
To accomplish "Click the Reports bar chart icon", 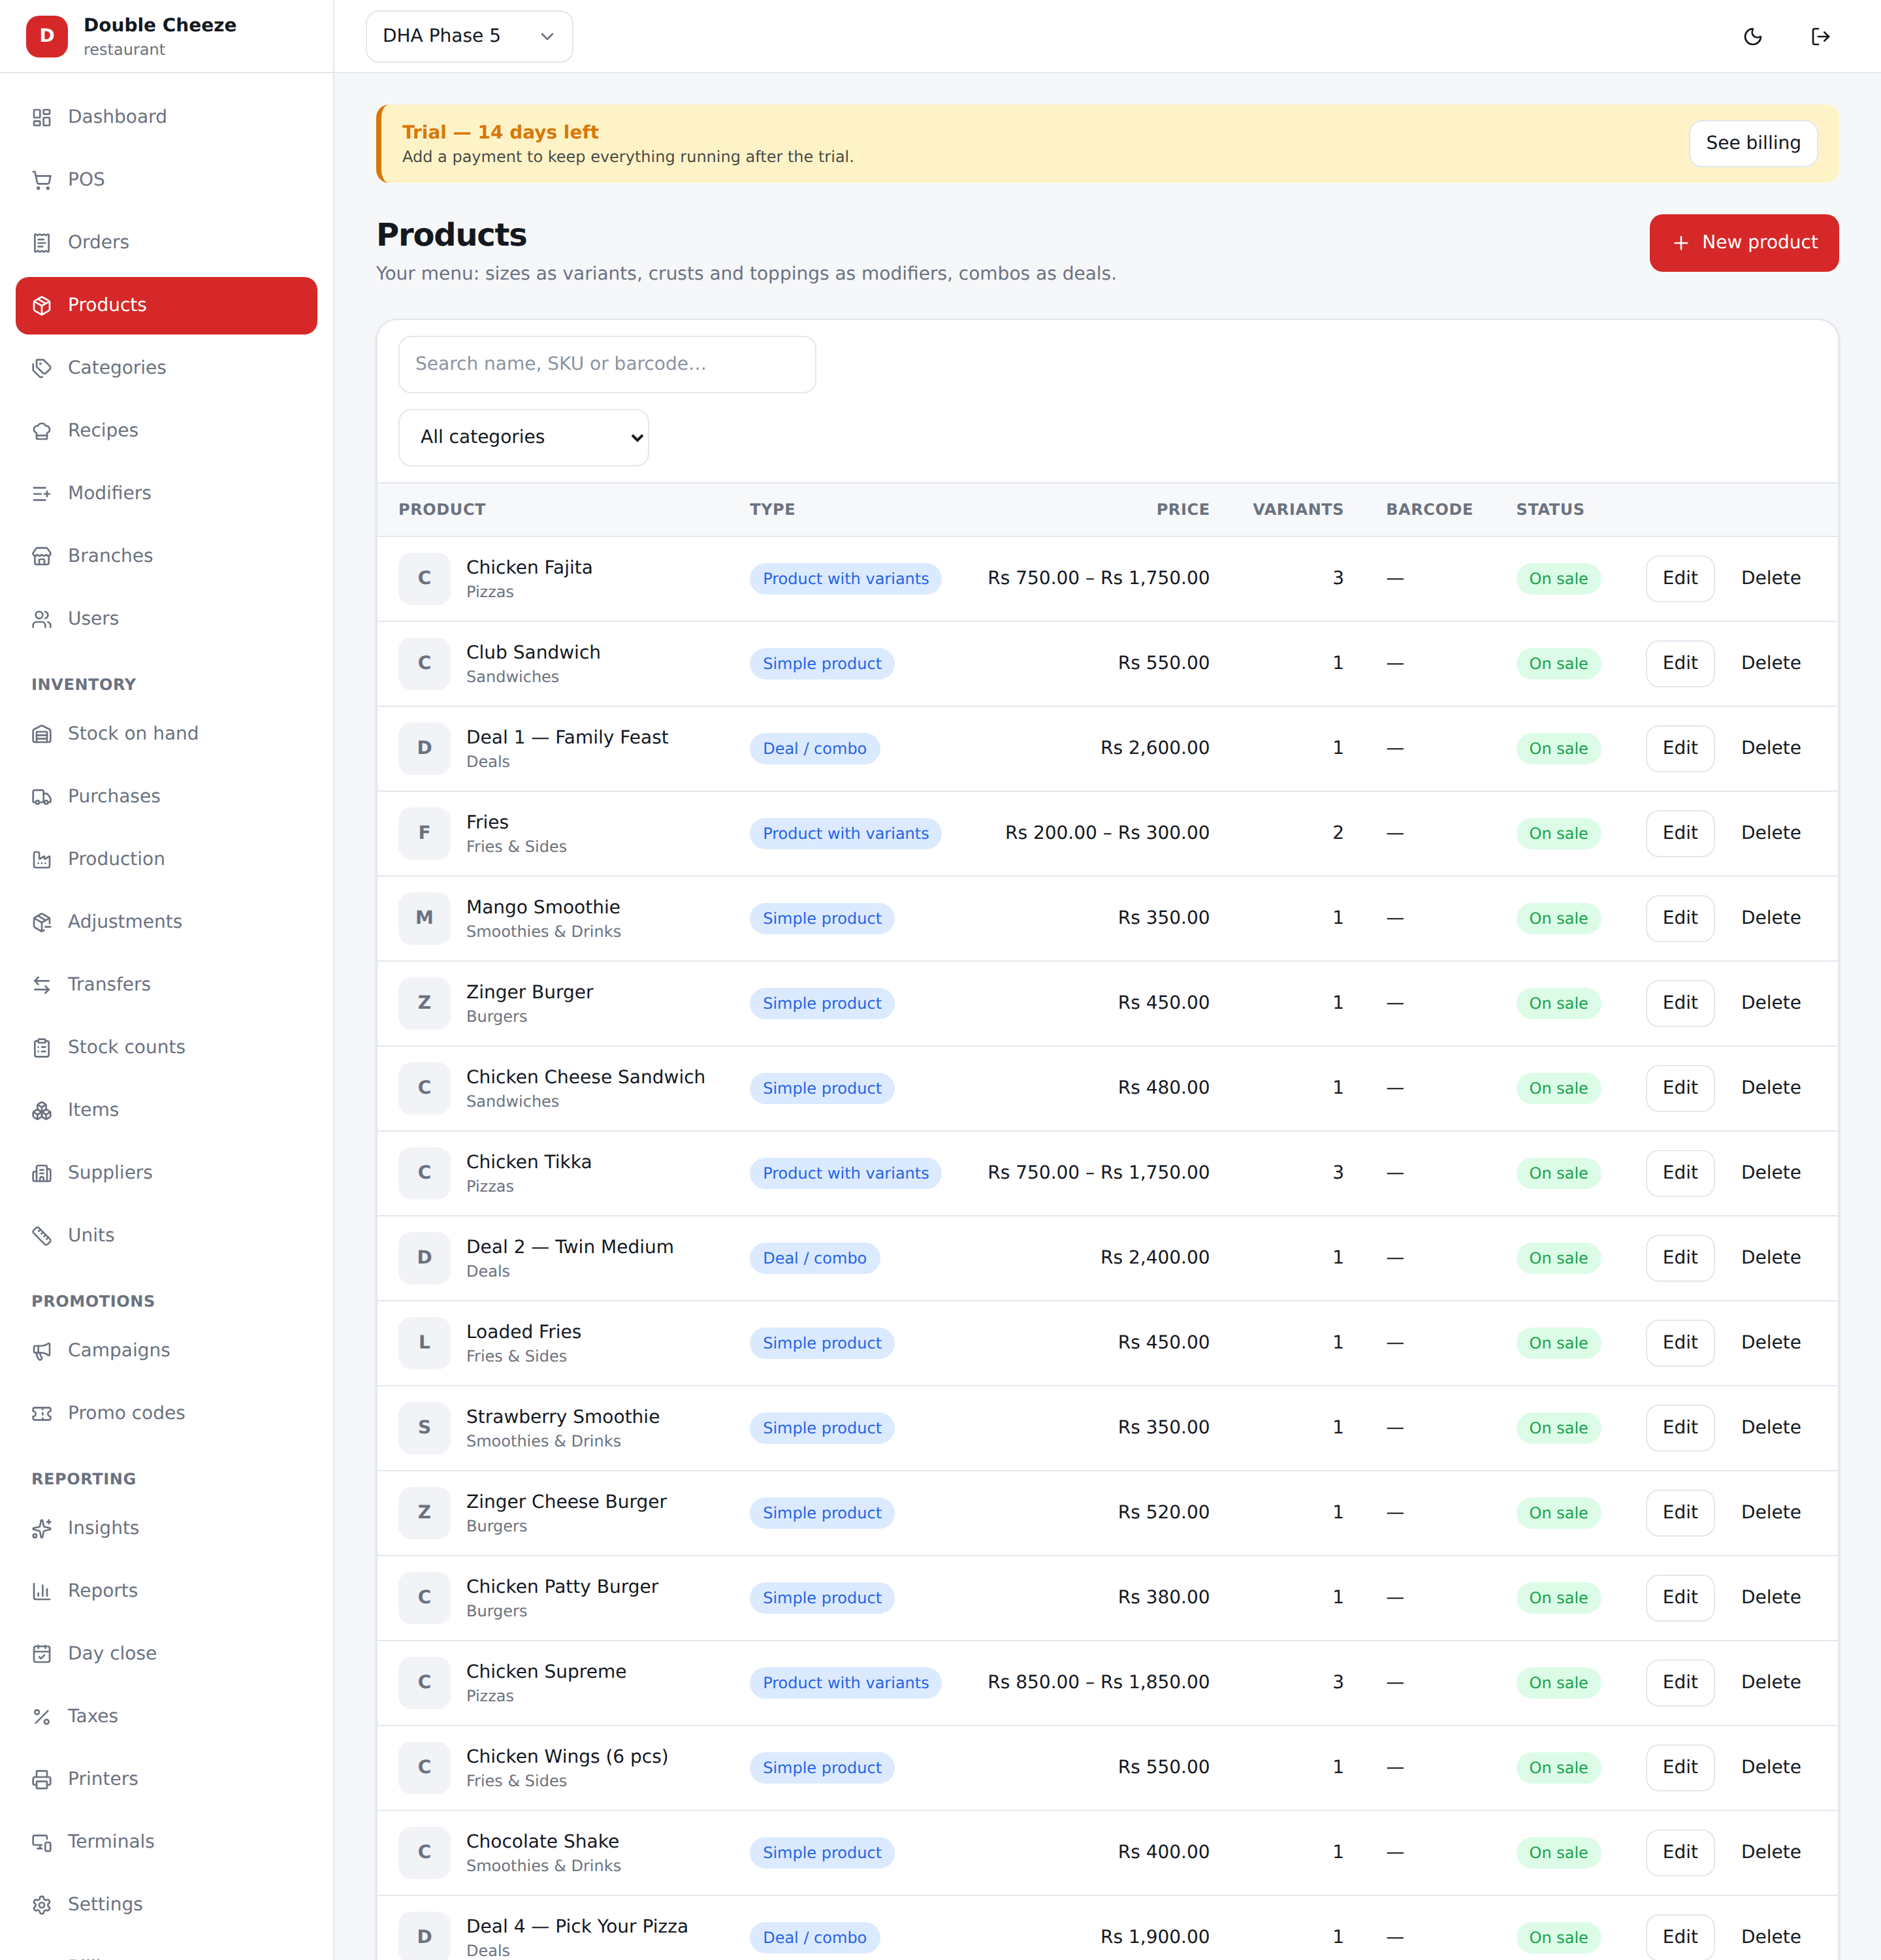I will point(42,1591).
